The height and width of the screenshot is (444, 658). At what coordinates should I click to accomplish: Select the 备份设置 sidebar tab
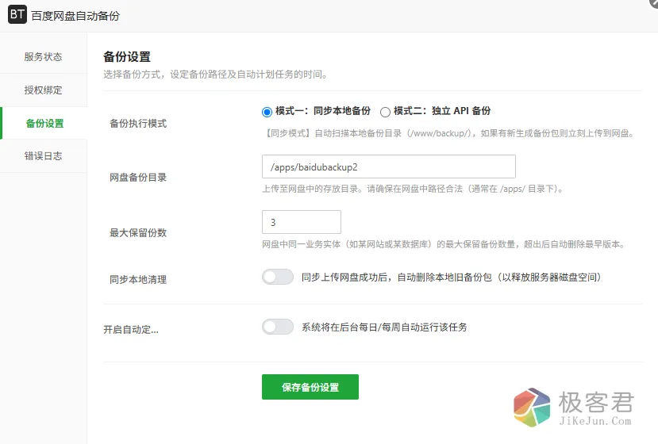tap(44, 123)
